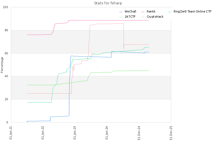The height and width of the screenshot is (163, 217).
Task: Click the WeChall legend color marker
Action: click(121, 12)
